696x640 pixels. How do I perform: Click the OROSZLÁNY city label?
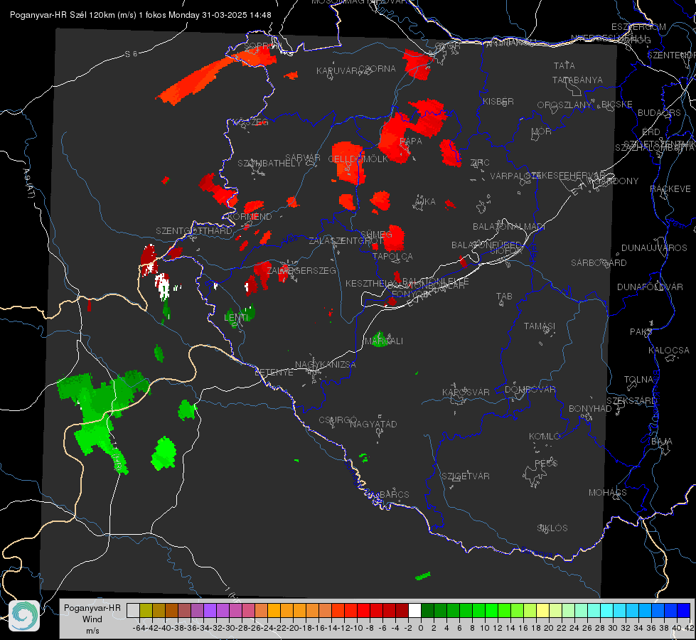564,105
